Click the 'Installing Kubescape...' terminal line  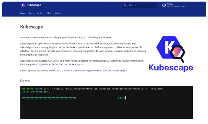click(x=36, y=92)
